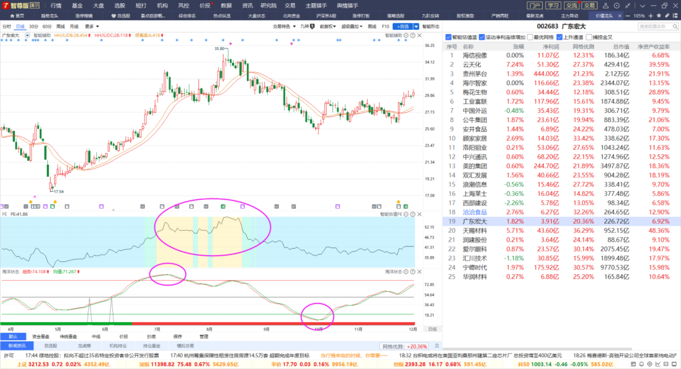Click the F10 company info button
The height and width of the screenshot is (369, 681).
[x=385, y=26]
